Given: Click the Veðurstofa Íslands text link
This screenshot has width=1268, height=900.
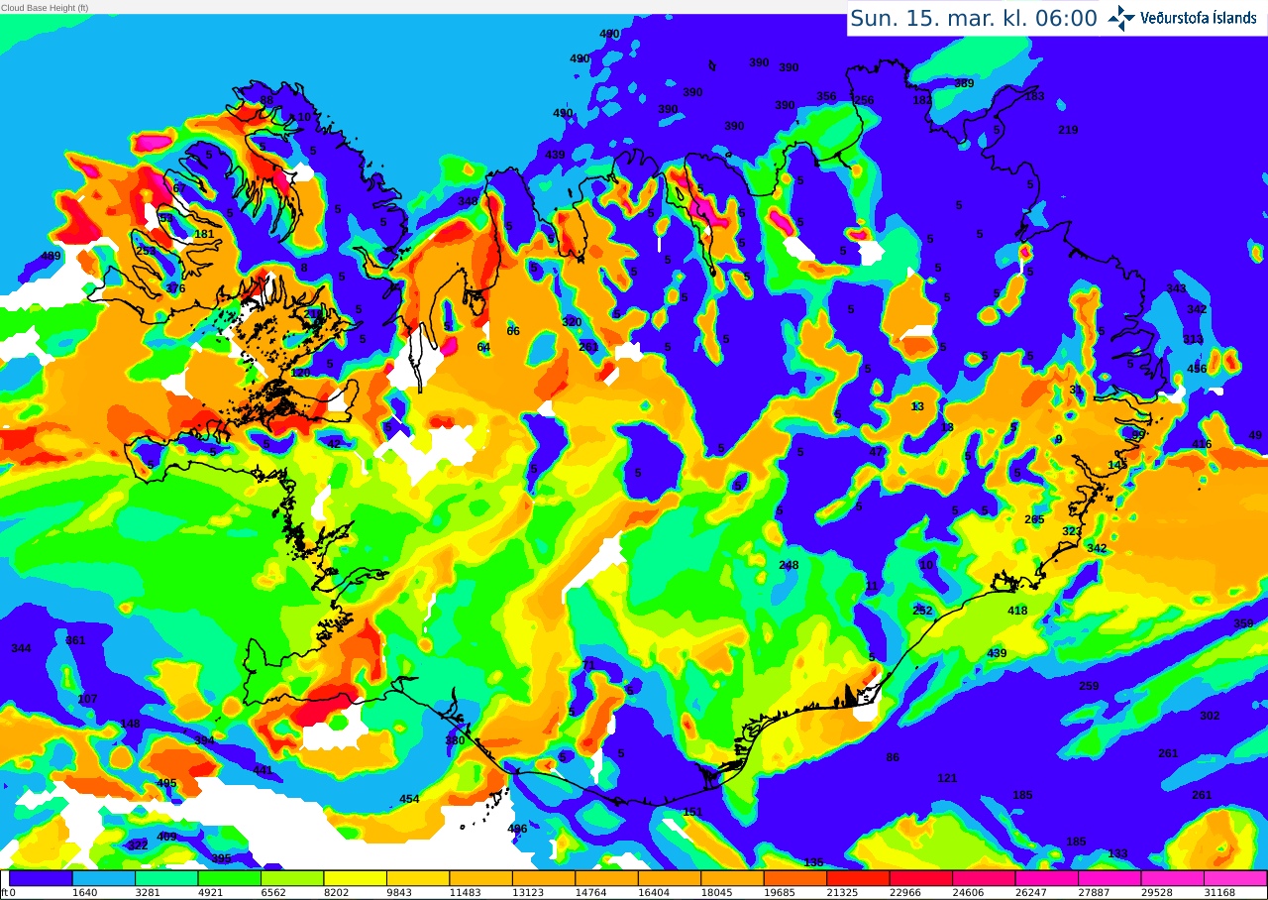Looking at the screenshot, I should click(1198, 18).
